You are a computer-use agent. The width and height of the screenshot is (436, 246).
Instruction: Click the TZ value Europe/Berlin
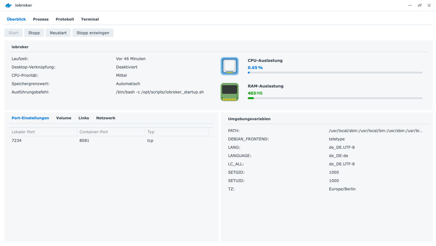coord(342,189)
